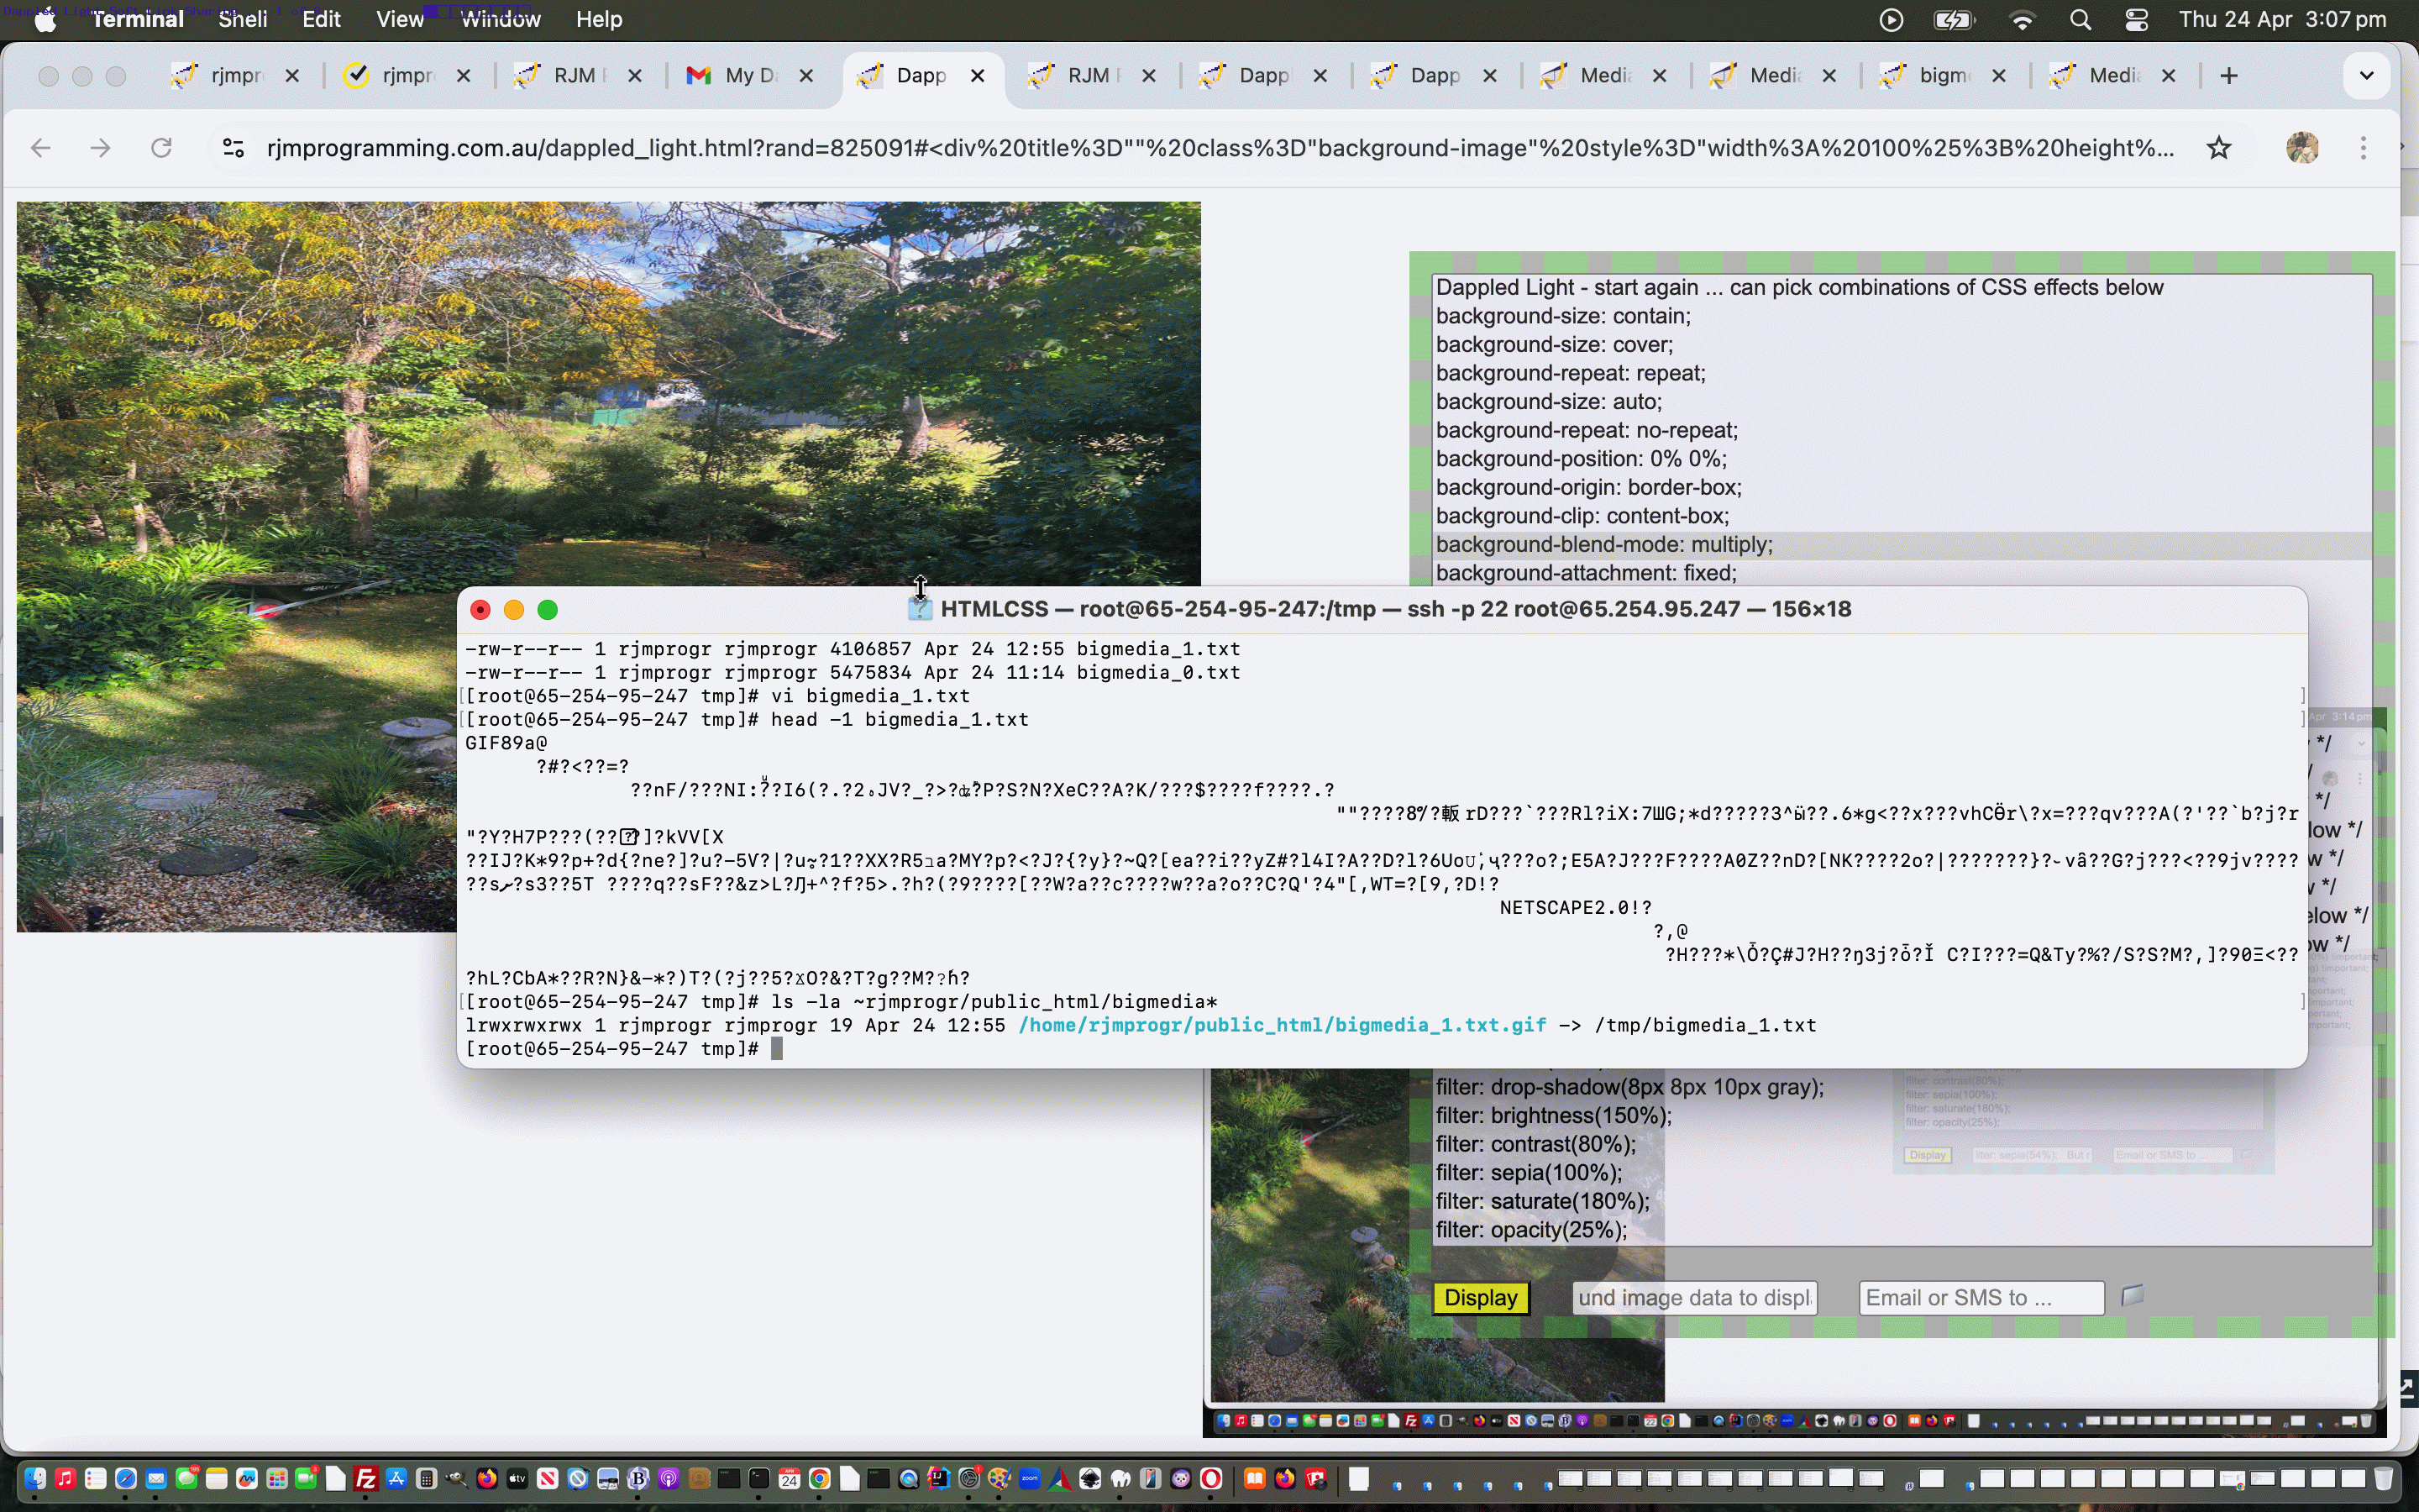The height and width of the screenshot is (1512, 2419).
Task: Open Trash in the Dock
Action: pos(2383,1479)
